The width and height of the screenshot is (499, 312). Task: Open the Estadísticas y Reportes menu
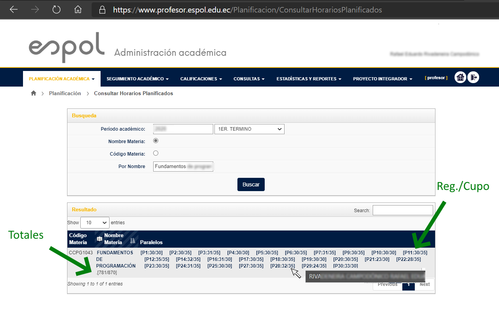(308, 79)
